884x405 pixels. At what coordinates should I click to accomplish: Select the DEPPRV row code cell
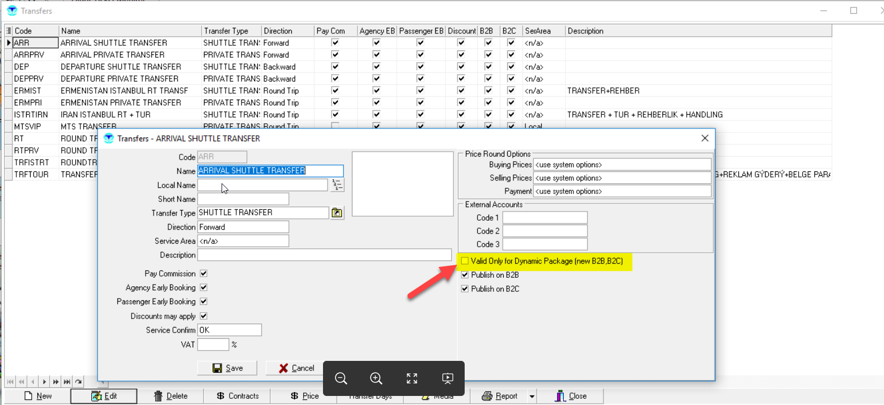[x=36, y=79]
